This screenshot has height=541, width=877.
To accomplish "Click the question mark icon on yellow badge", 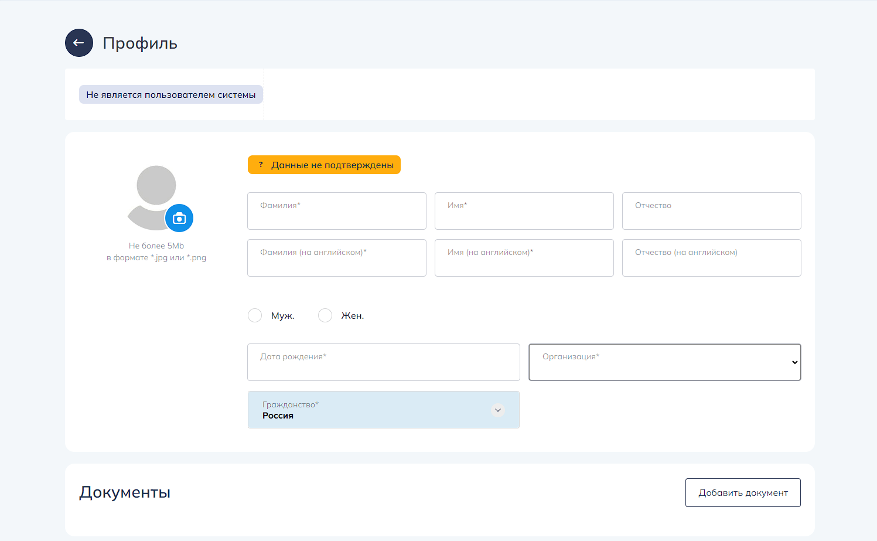I will click(x=261, y=165).
